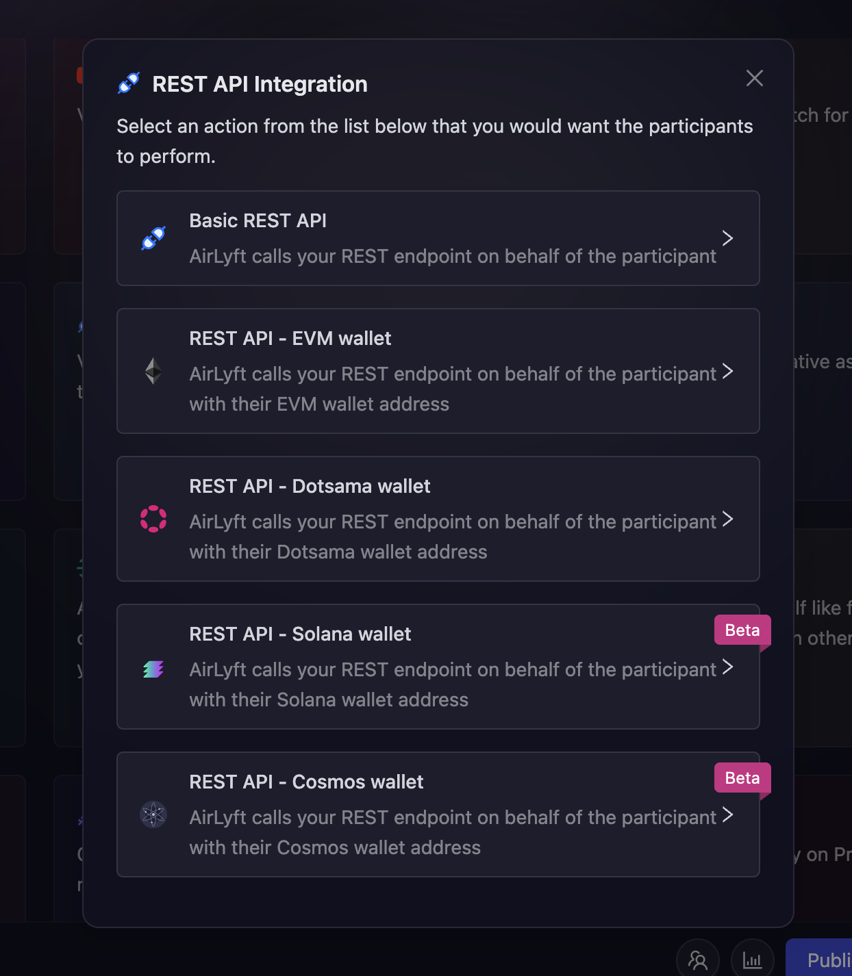852x976 pixels.
Task: Expand the REST API - Dotsama wallet chevron
Action: click(727, 519)
